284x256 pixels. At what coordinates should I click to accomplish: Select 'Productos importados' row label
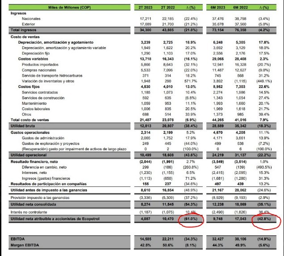point(40,64)
